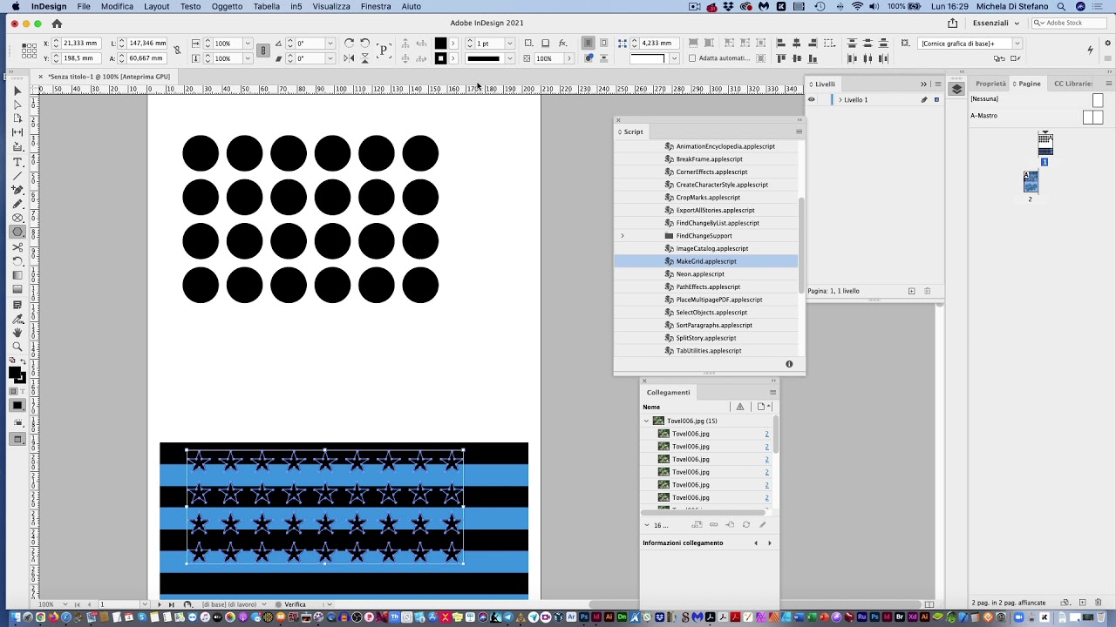The width and height of the screenshot is (1116, 627).
Task: Open the Tabella menu
Action: coord(267,6)
